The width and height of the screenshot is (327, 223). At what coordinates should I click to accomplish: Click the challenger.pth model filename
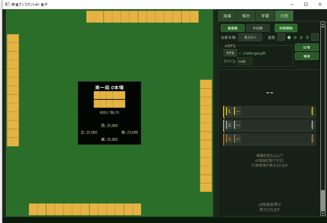pos(254,53)
